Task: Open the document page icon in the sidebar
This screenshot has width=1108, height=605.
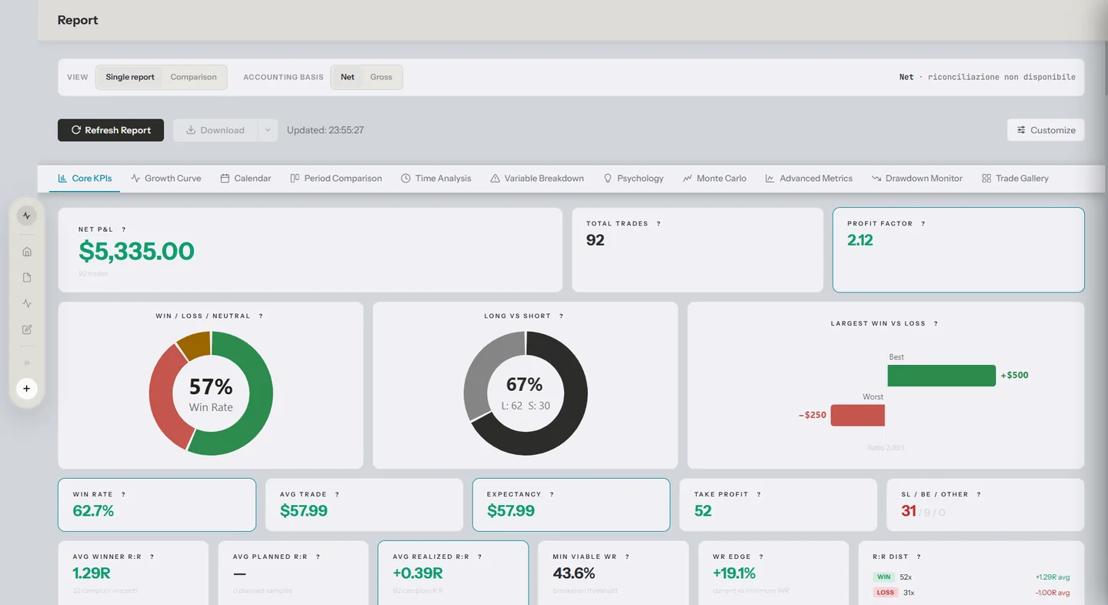Action: click(27, 278)
